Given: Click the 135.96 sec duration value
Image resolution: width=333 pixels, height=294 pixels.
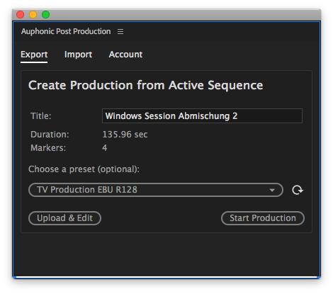Looking at the screenshot, I should click(x=125, y=135).
